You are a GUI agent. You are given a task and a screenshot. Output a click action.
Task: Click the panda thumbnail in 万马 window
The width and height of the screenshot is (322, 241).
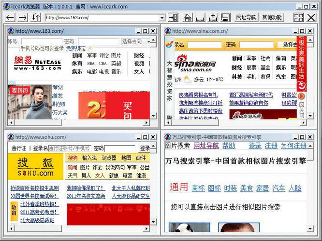tap(190, 228)
